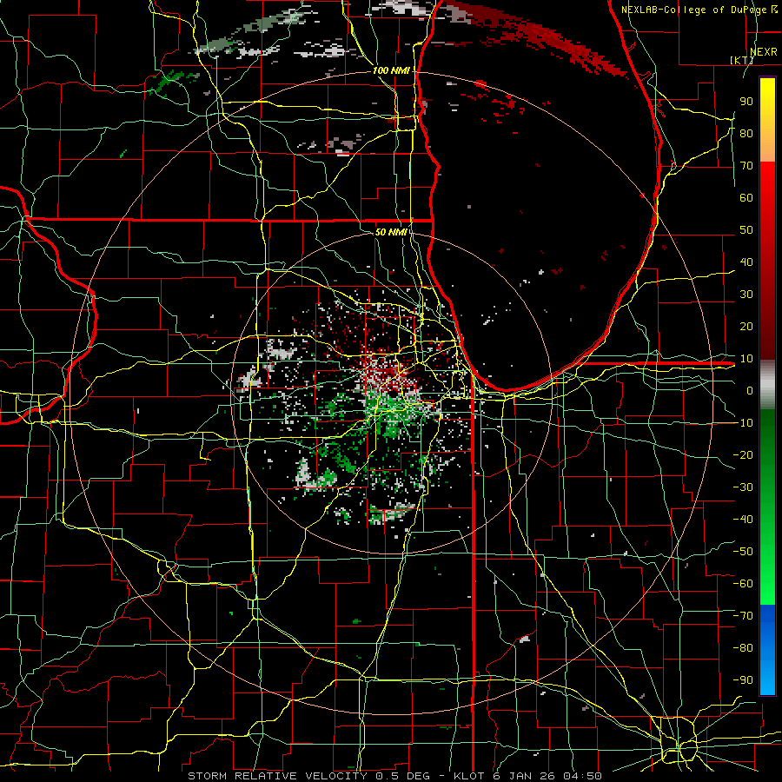Pick the gray zero-velocity segment of color bar
The width and height of the screenshot is (782, 782).
click(x=767, y=385)
